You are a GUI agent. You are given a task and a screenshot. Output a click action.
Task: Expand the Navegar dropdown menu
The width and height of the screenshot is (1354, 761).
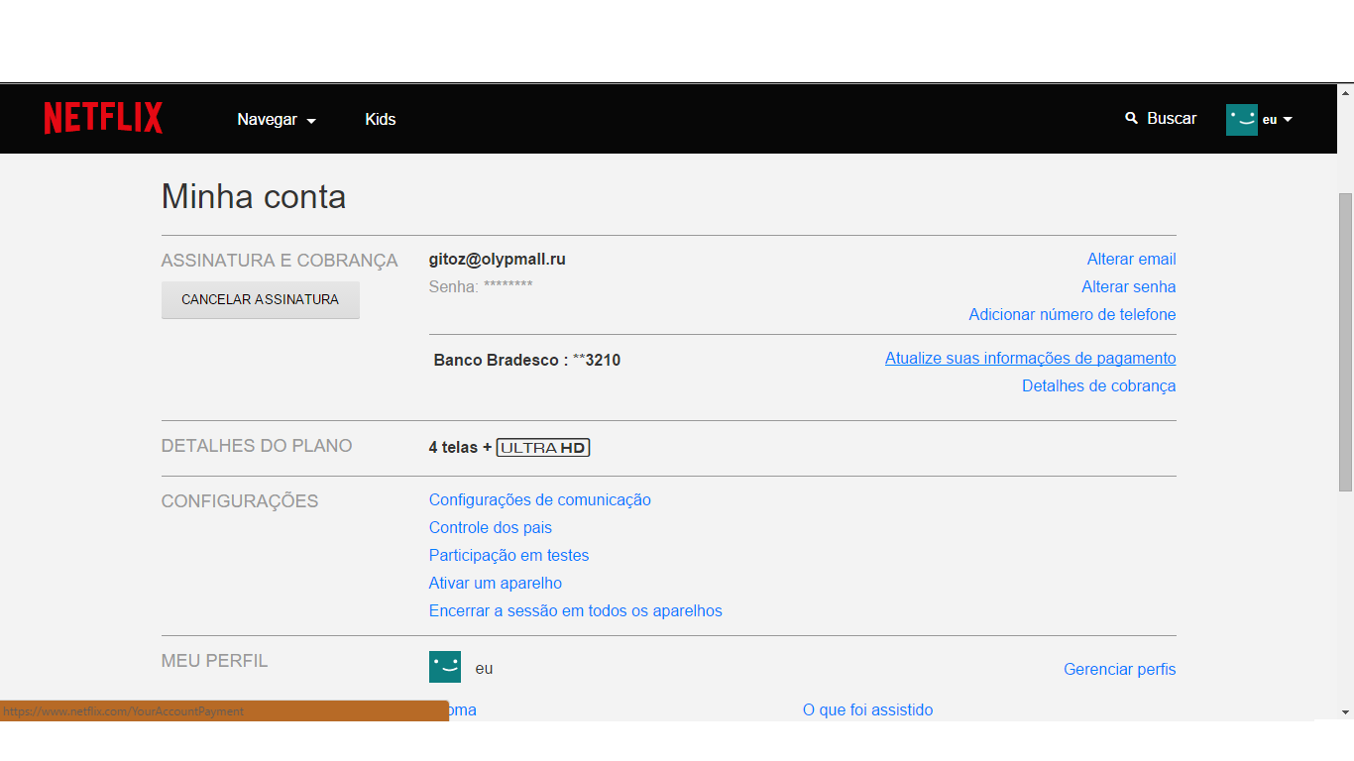[x=277, y=119]
